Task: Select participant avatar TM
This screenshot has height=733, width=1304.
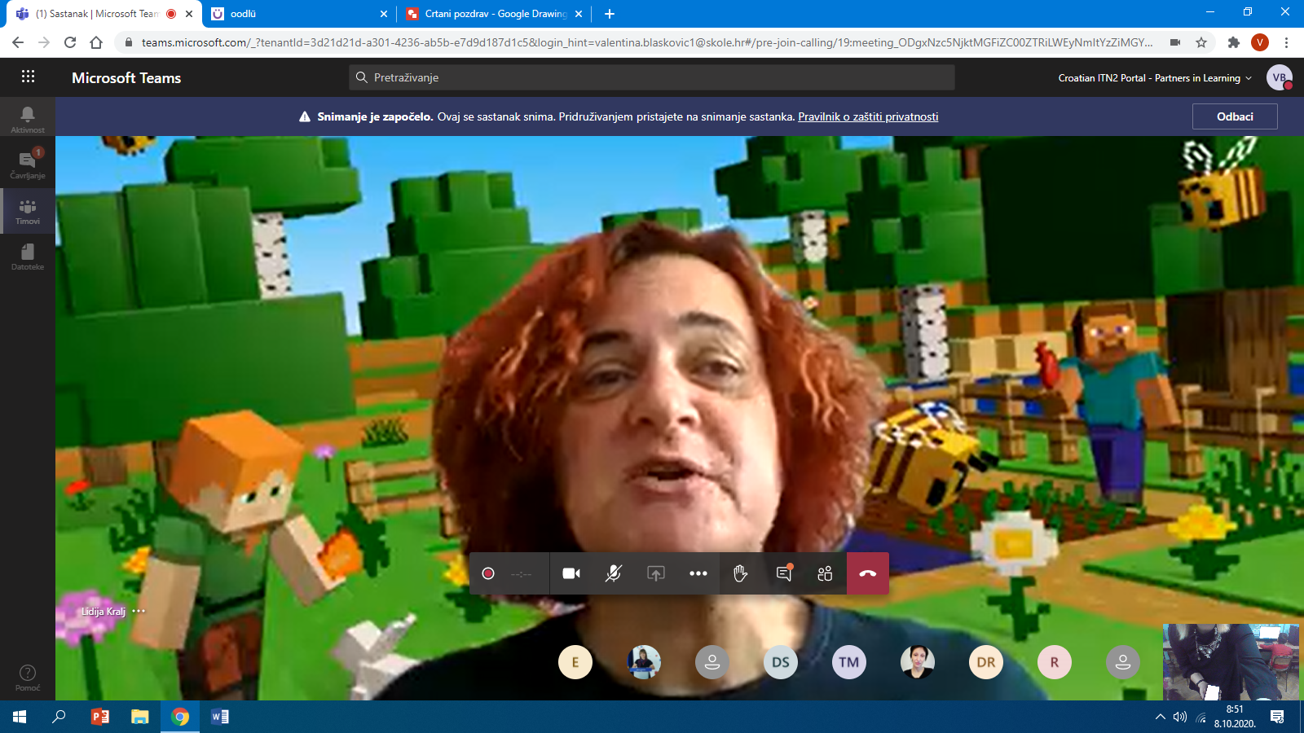Action: point(849,662)
